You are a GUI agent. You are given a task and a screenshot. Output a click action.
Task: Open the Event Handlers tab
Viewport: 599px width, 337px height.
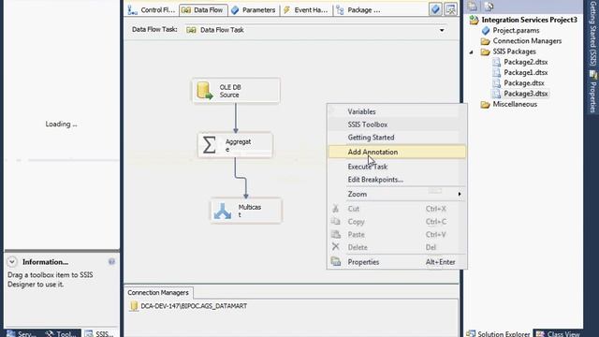pyautogui.click(x=306, y=10)
